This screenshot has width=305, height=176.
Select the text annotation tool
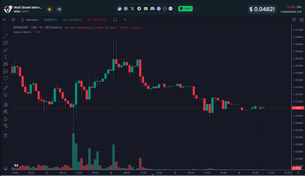[x=6, y=57]
